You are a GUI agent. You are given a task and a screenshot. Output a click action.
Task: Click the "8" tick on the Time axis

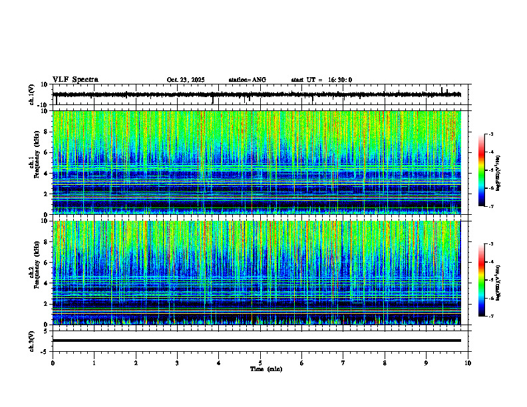(x=385, y=363)
